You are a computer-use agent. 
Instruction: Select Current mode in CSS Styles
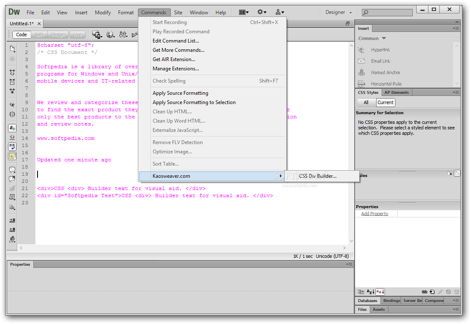click(385, 102)
